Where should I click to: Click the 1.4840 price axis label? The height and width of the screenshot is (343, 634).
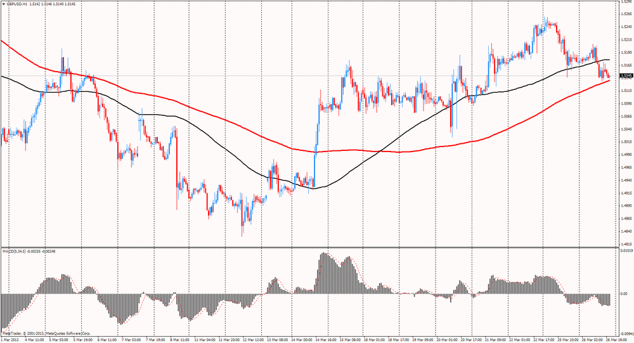pyautogui.click(x=626, y=231)
